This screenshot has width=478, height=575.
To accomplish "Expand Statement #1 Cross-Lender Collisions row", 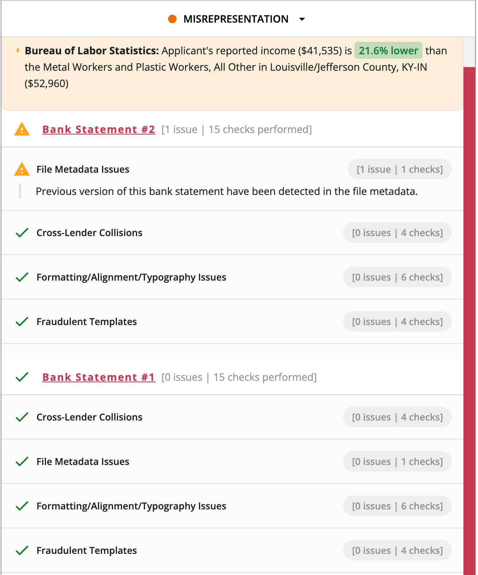I will pyautogui.click(x=89, y=417).
